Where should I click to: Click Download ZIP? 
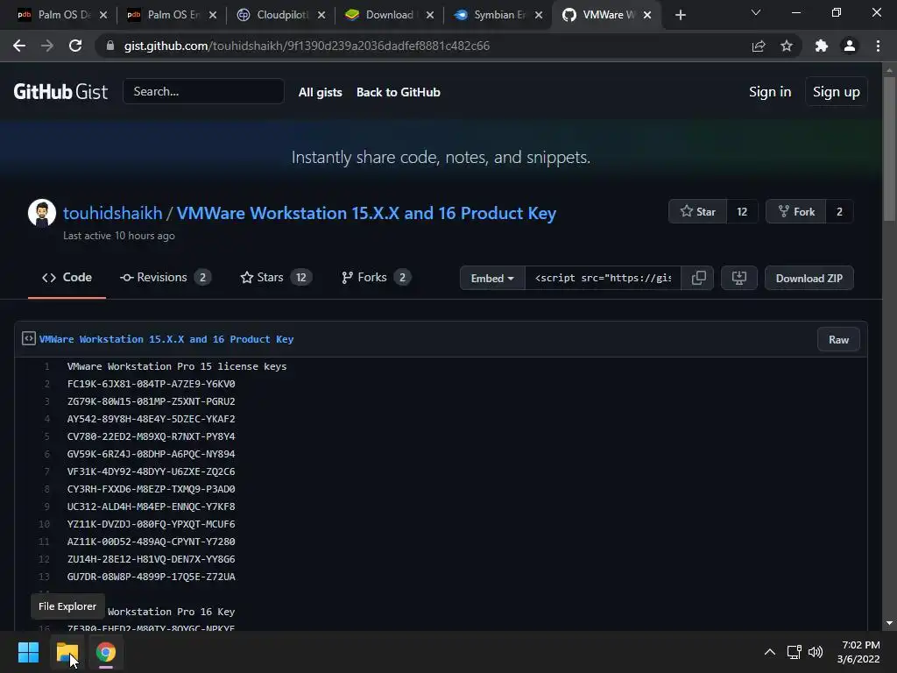[x=809, y=278]
